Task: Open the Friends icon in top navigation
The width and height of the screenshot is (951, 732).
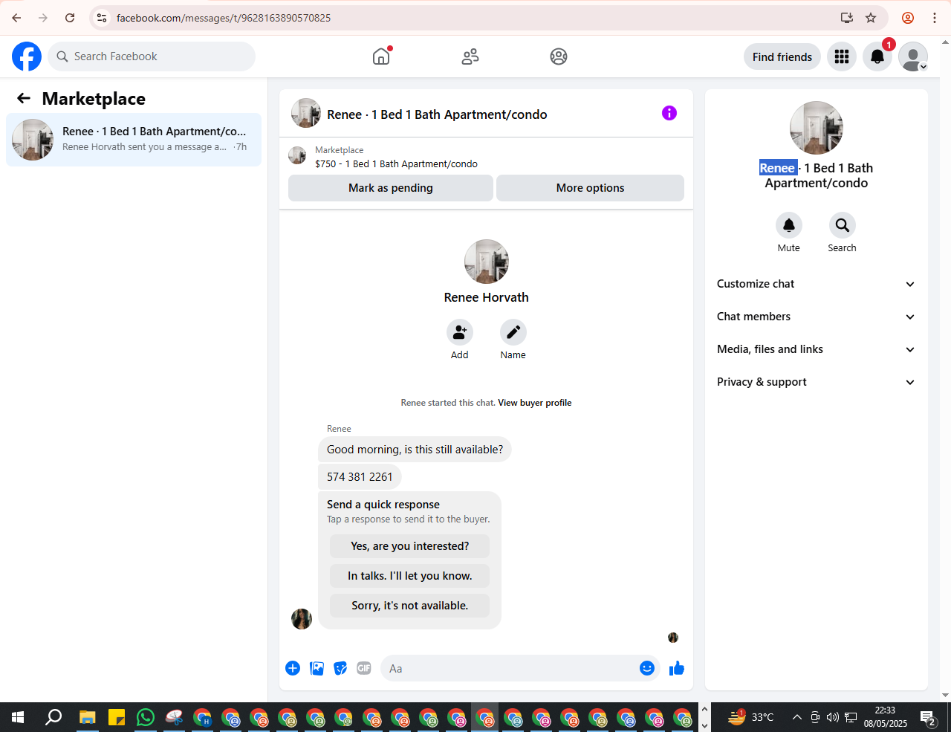Action: point(470,56)
